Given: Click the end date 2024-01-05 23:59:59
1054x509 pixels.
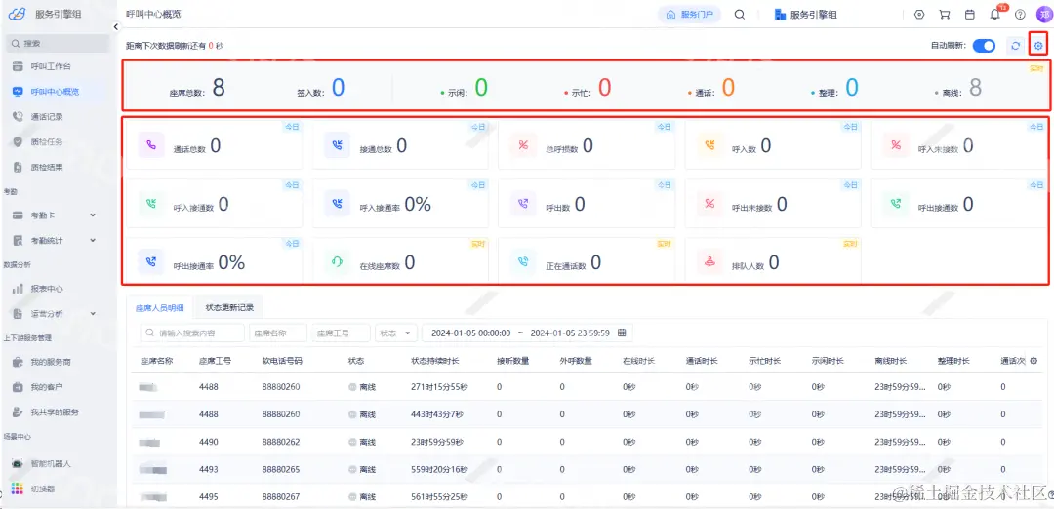Looking at the screenshot, I should [570, 333].
